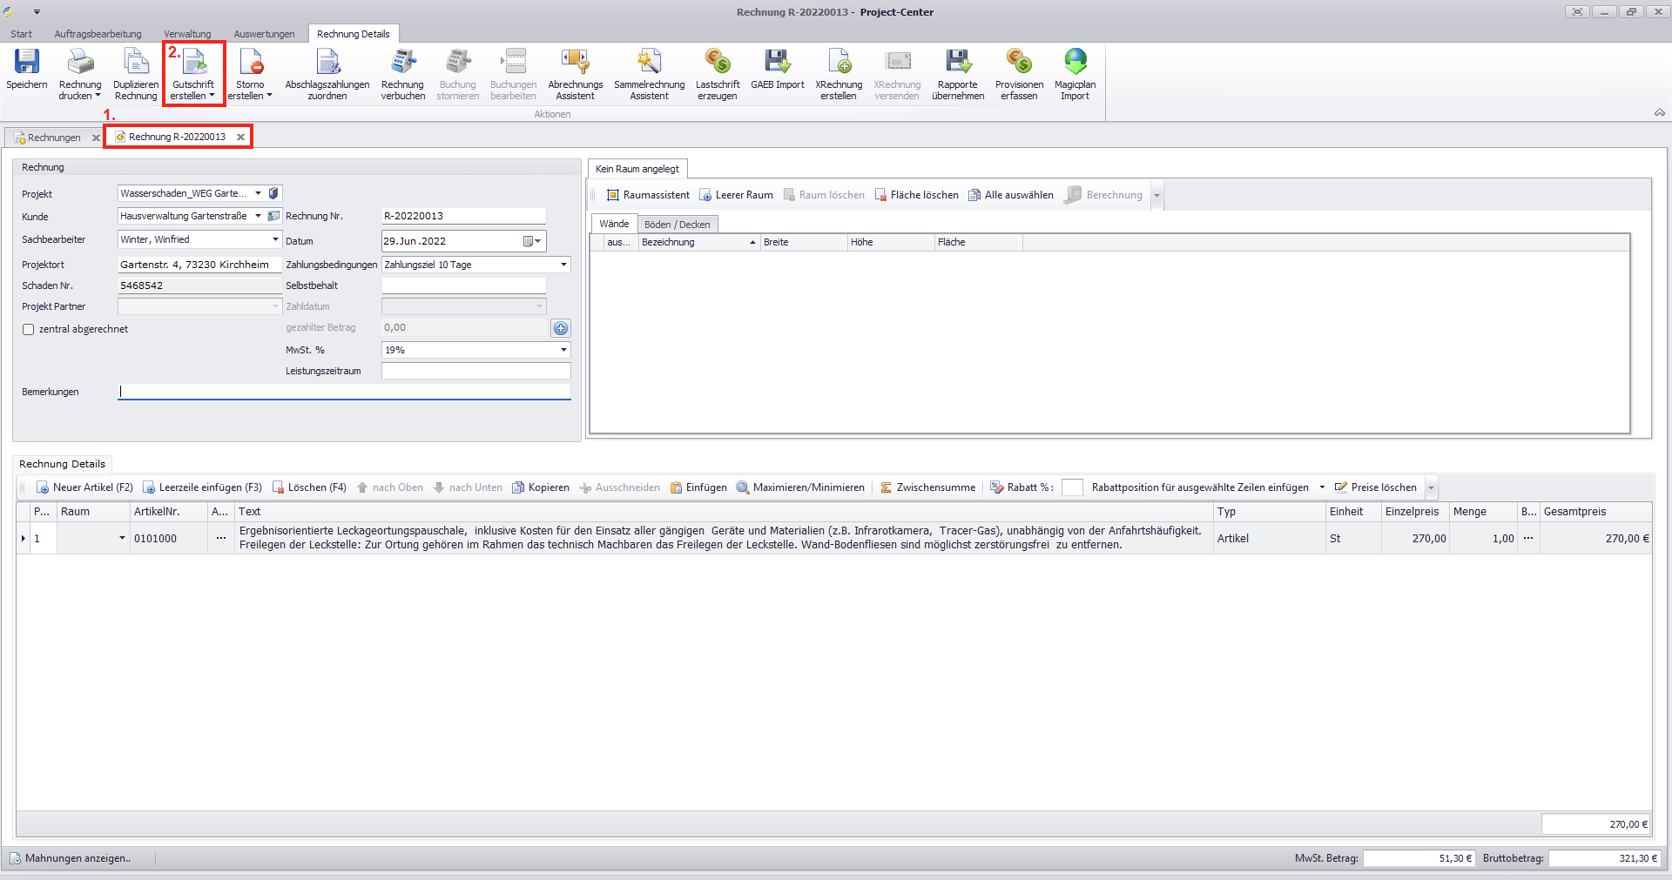Click Rechnung verbuchen icon
This screenshot has height=880, width=1672.
point(402,62)
